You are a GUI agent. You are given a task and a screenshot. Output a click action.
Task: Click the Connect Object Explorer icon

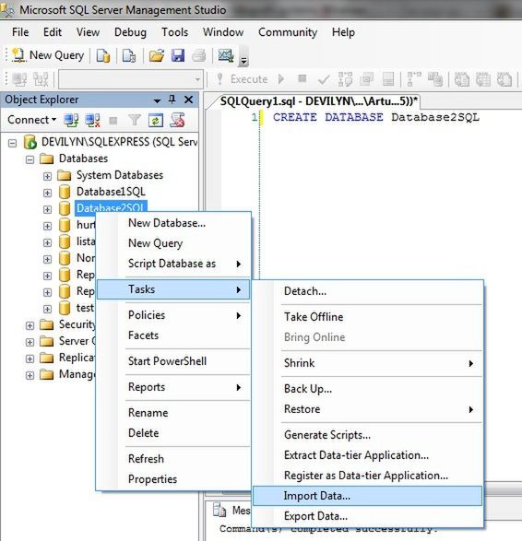coord(71,120)
